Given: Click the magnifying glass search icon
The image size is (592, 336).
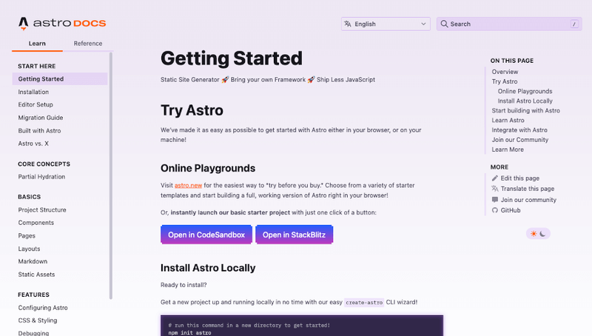Looking at the screenshot, I should 444,24.
